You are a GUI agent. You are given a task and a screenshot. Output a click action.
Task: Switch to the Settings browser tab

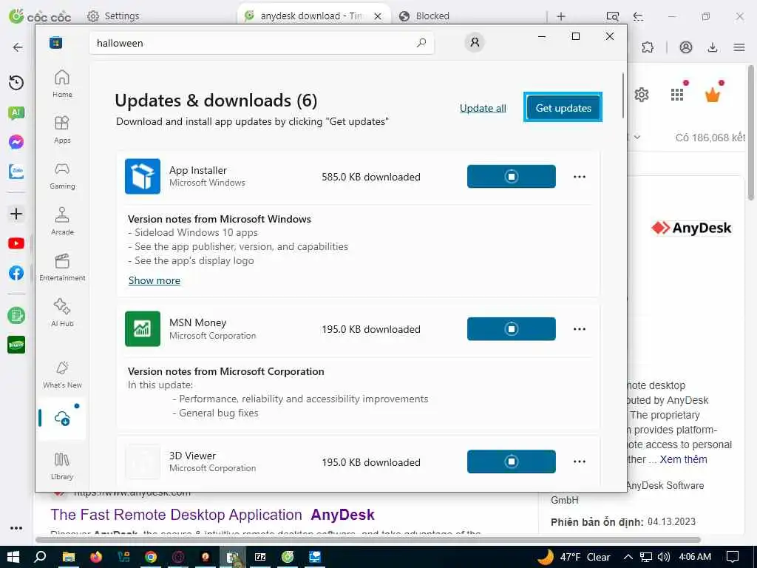pos(113,16)
